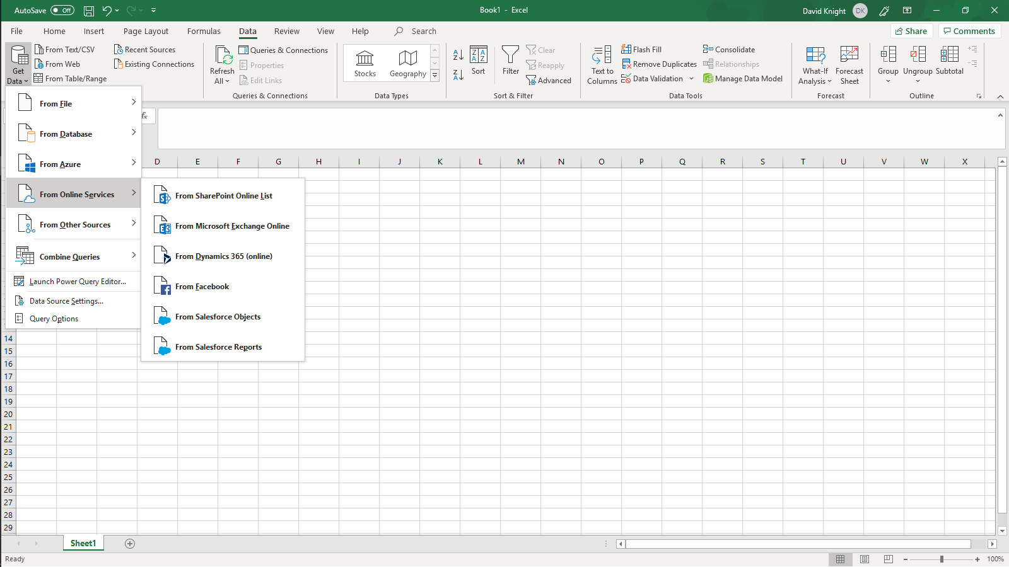This screenshot has height=567, width=1009.
Task: Switch to the Formulas tab
Action: (x=204, y=31)
